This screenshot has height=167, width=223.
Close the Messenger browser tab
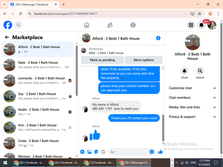(56, 4)
